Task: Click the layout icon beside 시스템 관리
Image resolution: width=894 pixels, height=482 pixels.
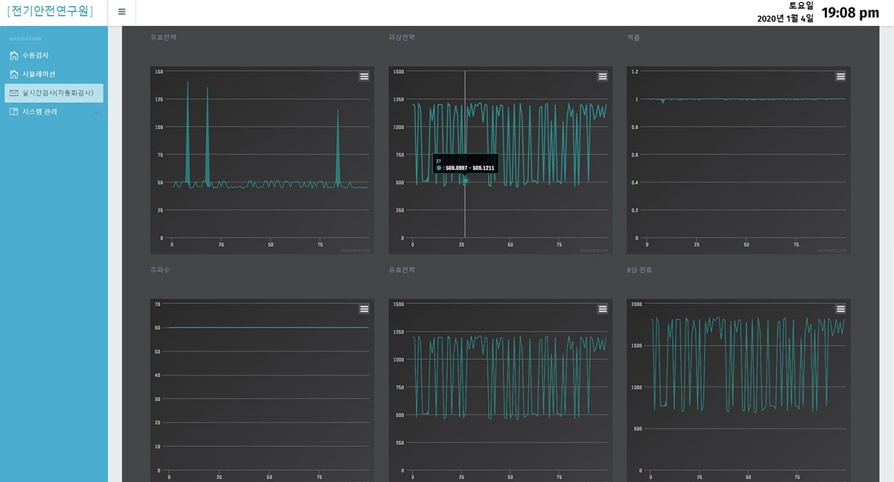Action: tap(13, 112)
